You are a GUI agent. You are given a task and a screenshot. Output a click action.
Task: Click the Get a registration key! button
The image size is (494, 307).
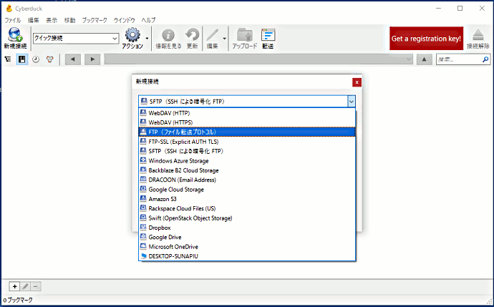(x=426, y=38)
